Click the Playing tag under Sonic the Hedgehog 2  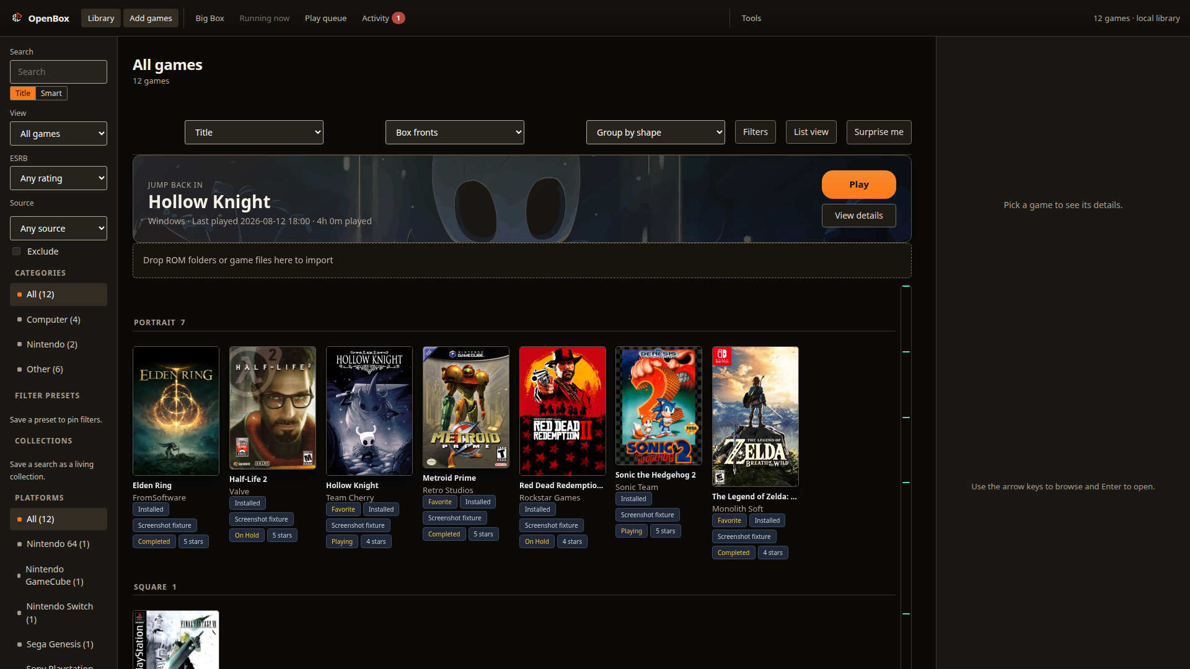tap(632, 531)
